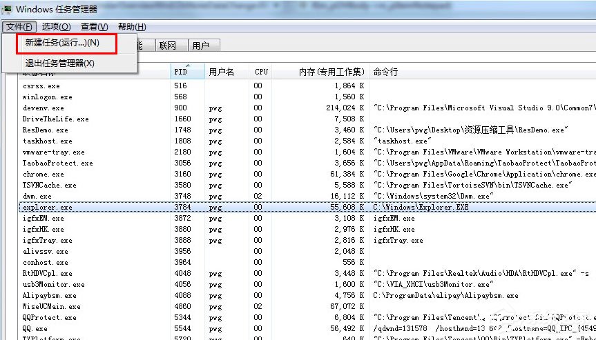This screenshot has height=340, width=596.
Task: Select the WiseUCMain.exe process
Action: (x=307, y=306)
